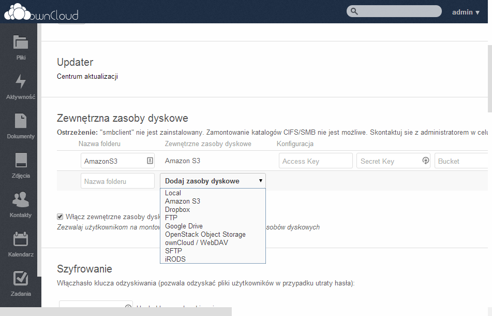Open the Zadania tasks app
The height and width of the screenshot is (316, 492).
(21, 283)
